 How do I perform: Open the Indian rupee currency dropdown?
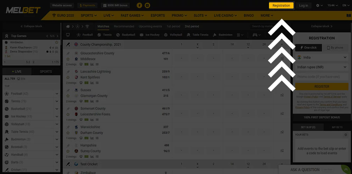[322, 67]
